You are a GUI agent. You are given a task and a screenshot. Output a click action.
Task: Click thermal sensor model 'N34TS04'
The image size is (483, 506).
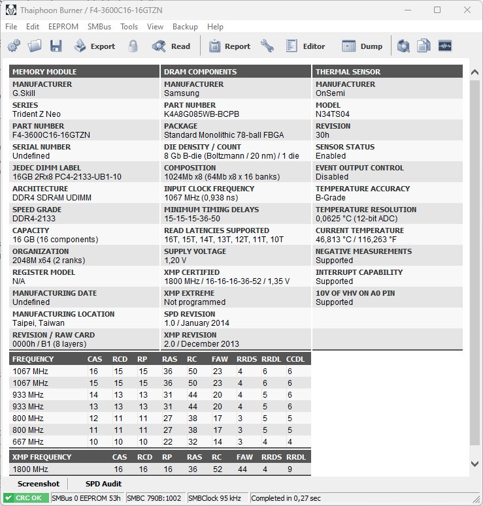[333, 114]
